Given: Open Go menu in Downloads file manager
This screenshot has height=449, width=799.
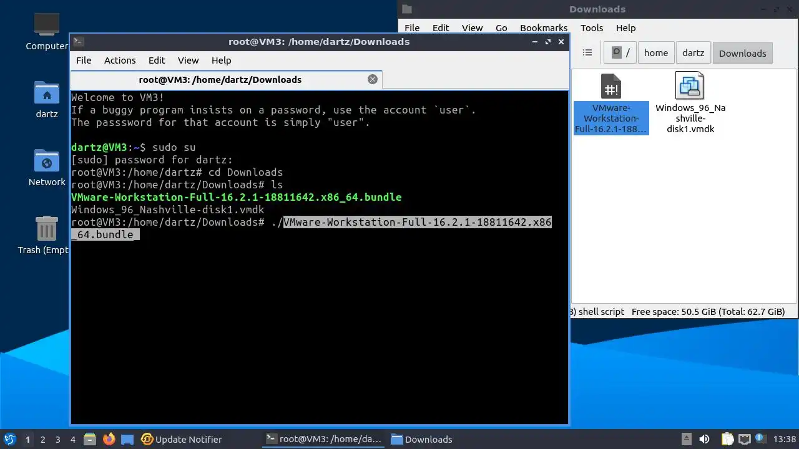Looking at the screenshot, I should click(x=501, y=28).
